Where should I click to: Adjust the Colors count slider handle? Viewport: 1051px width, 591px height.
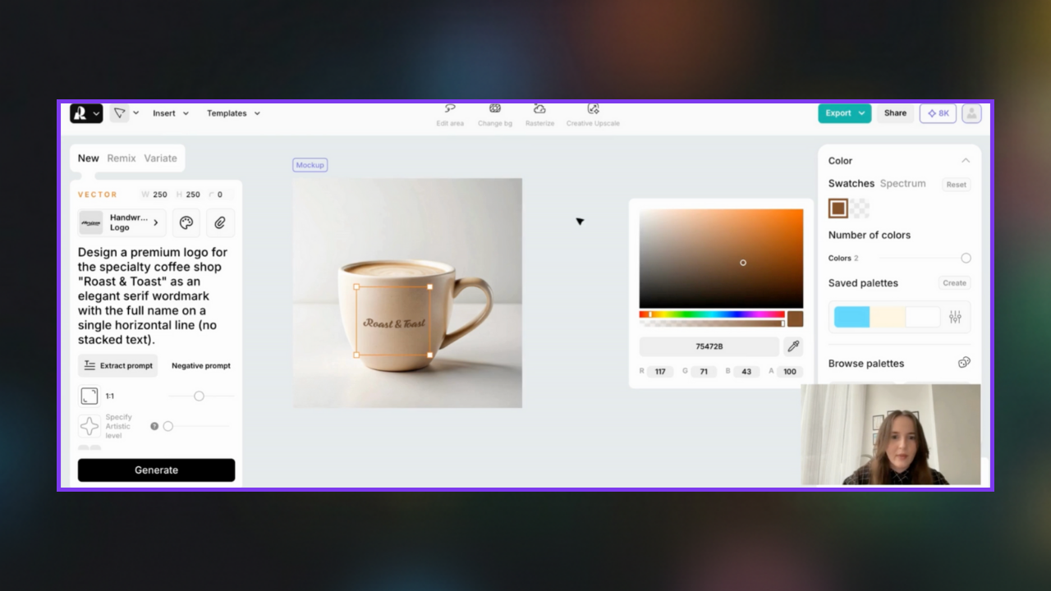966,258
